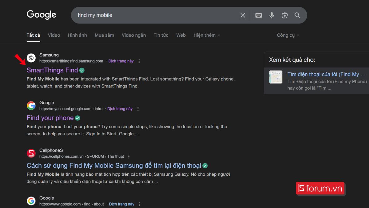Click the cellphones.com.vn SFORUM URL
369x208 pixels.
coord(81,157)
